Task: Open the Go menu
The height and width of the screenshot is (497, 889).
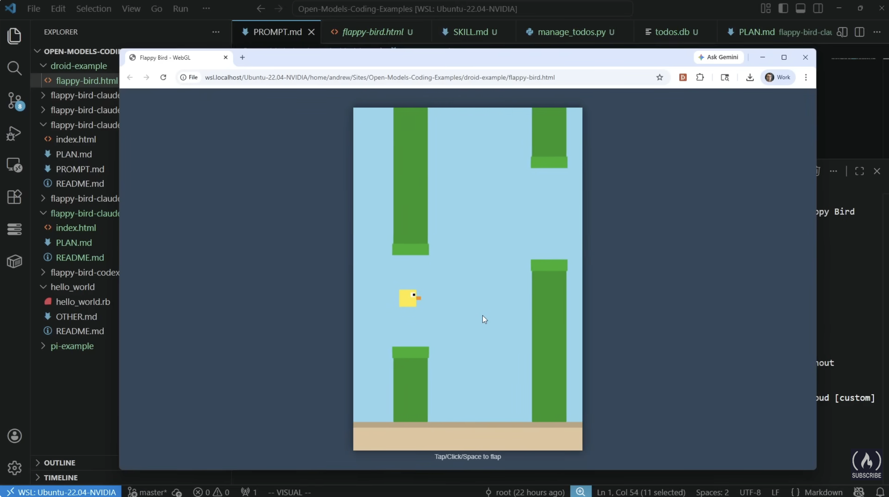Action: [157, 8]
